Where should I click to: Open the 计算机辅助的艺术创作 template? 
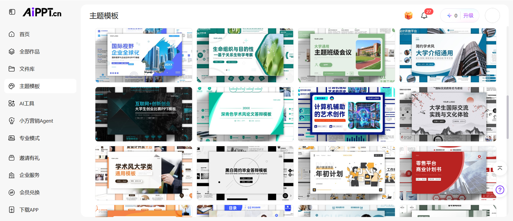click(x=347, y=114)
